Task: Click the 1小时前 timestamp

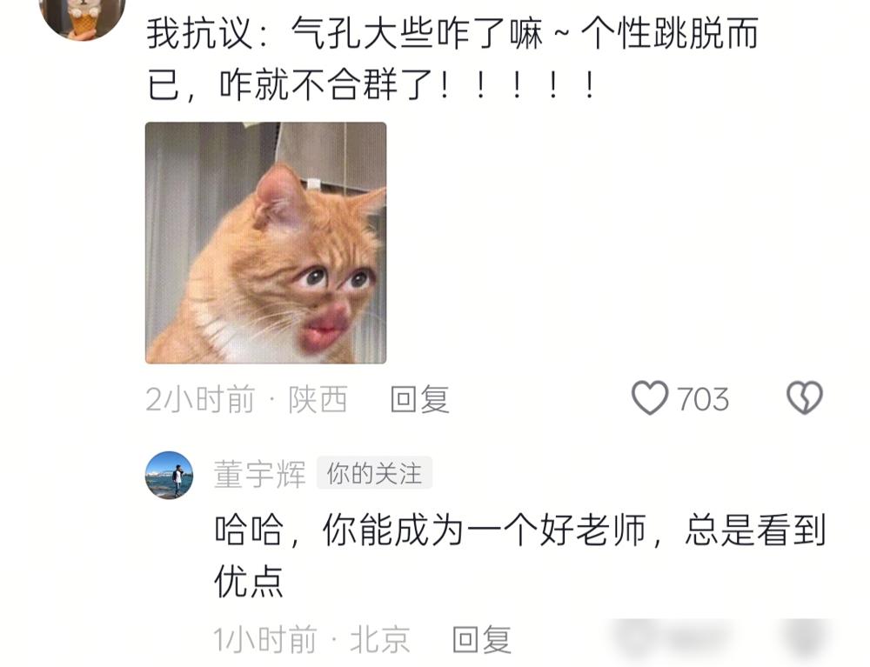Action: [x=265, y=639]
